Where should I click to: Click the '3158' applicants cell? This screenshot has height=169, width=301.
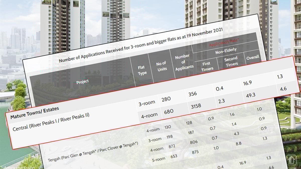tap(196, 106)
